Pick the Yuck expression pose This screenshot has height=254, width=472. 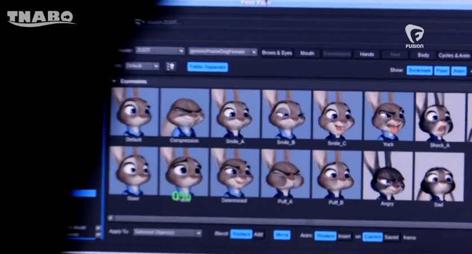tap(388, 116)
